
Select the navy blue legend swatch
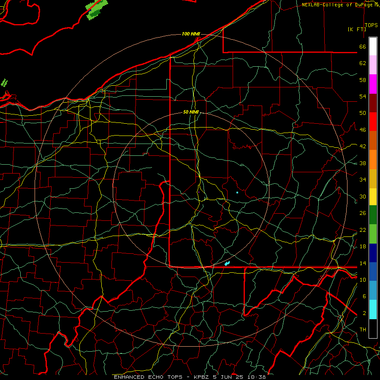click(x=373, y=253)
